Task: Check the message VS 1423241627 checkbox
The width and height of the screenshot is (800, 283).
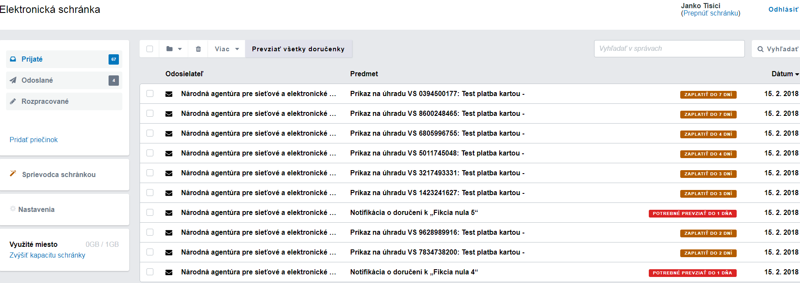Action: (x=150, y=193)
